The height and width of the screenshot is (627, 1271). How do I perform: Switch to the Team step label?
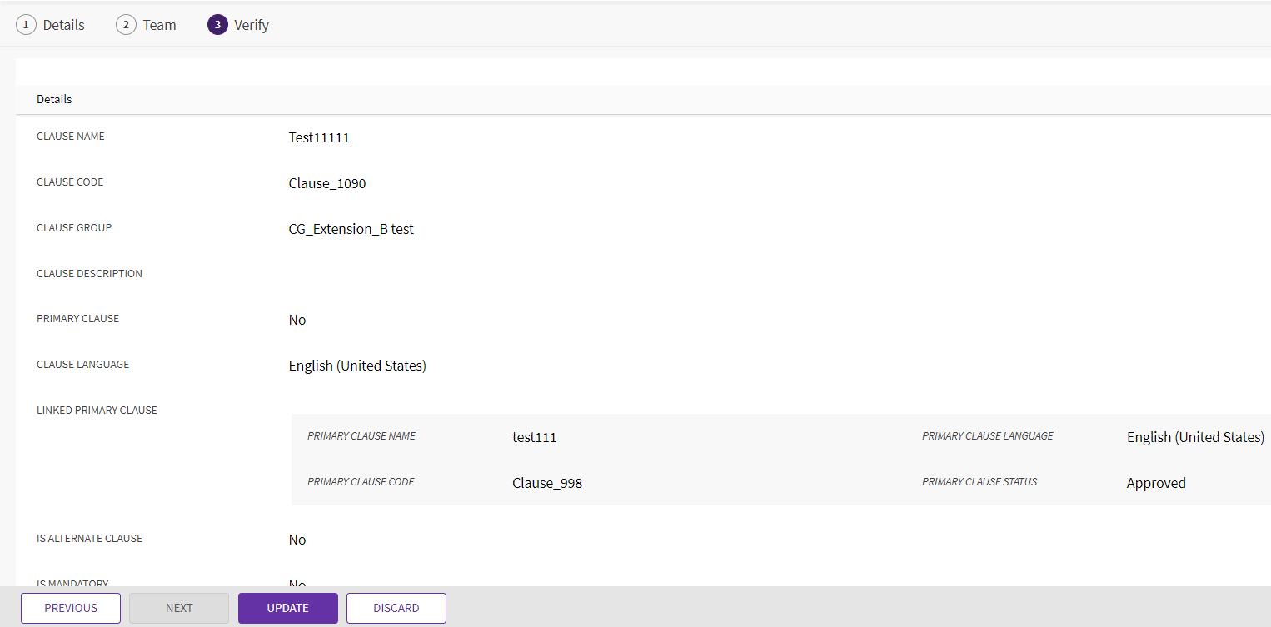159,25
